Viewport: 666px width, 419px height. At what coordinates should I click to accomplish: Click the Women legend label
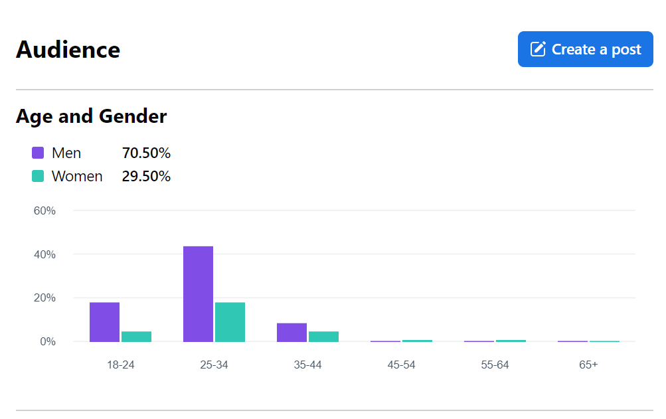pos(77,177)
